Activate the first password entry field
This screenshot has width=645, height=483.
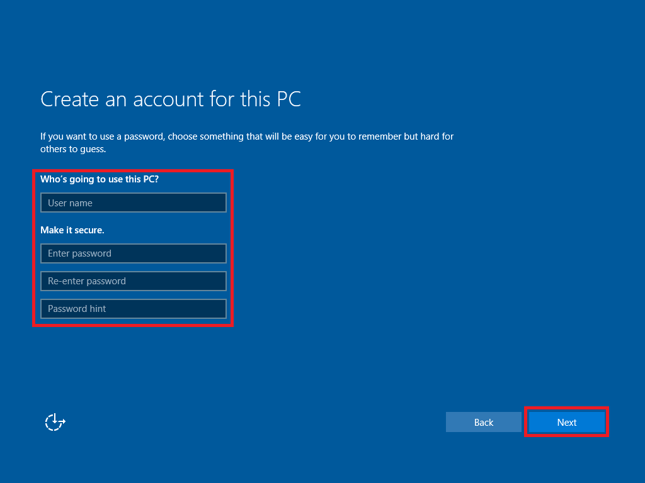tap(133, 253)
